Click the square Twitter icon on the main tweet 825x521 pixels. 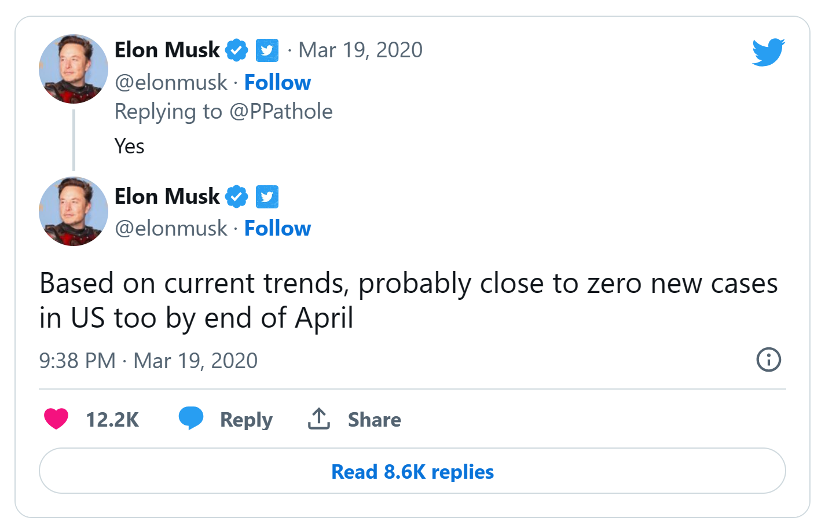[267, 197]
